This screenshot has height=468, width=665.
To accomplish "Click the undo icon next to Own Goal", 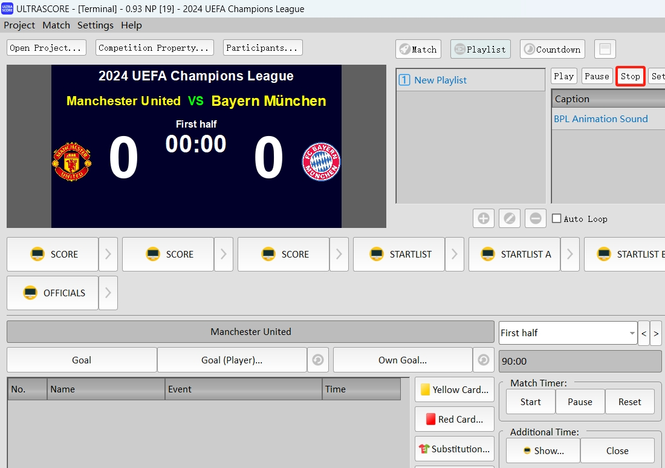I will [x=484, y=360].
